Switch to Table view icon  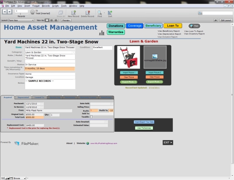coord(56,20)
